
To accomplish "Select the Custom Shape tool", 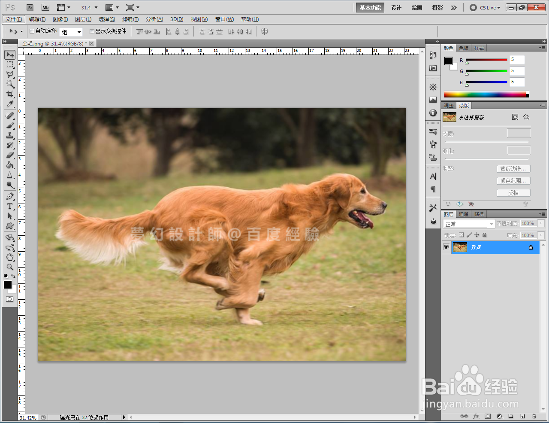I will [10, 226].
